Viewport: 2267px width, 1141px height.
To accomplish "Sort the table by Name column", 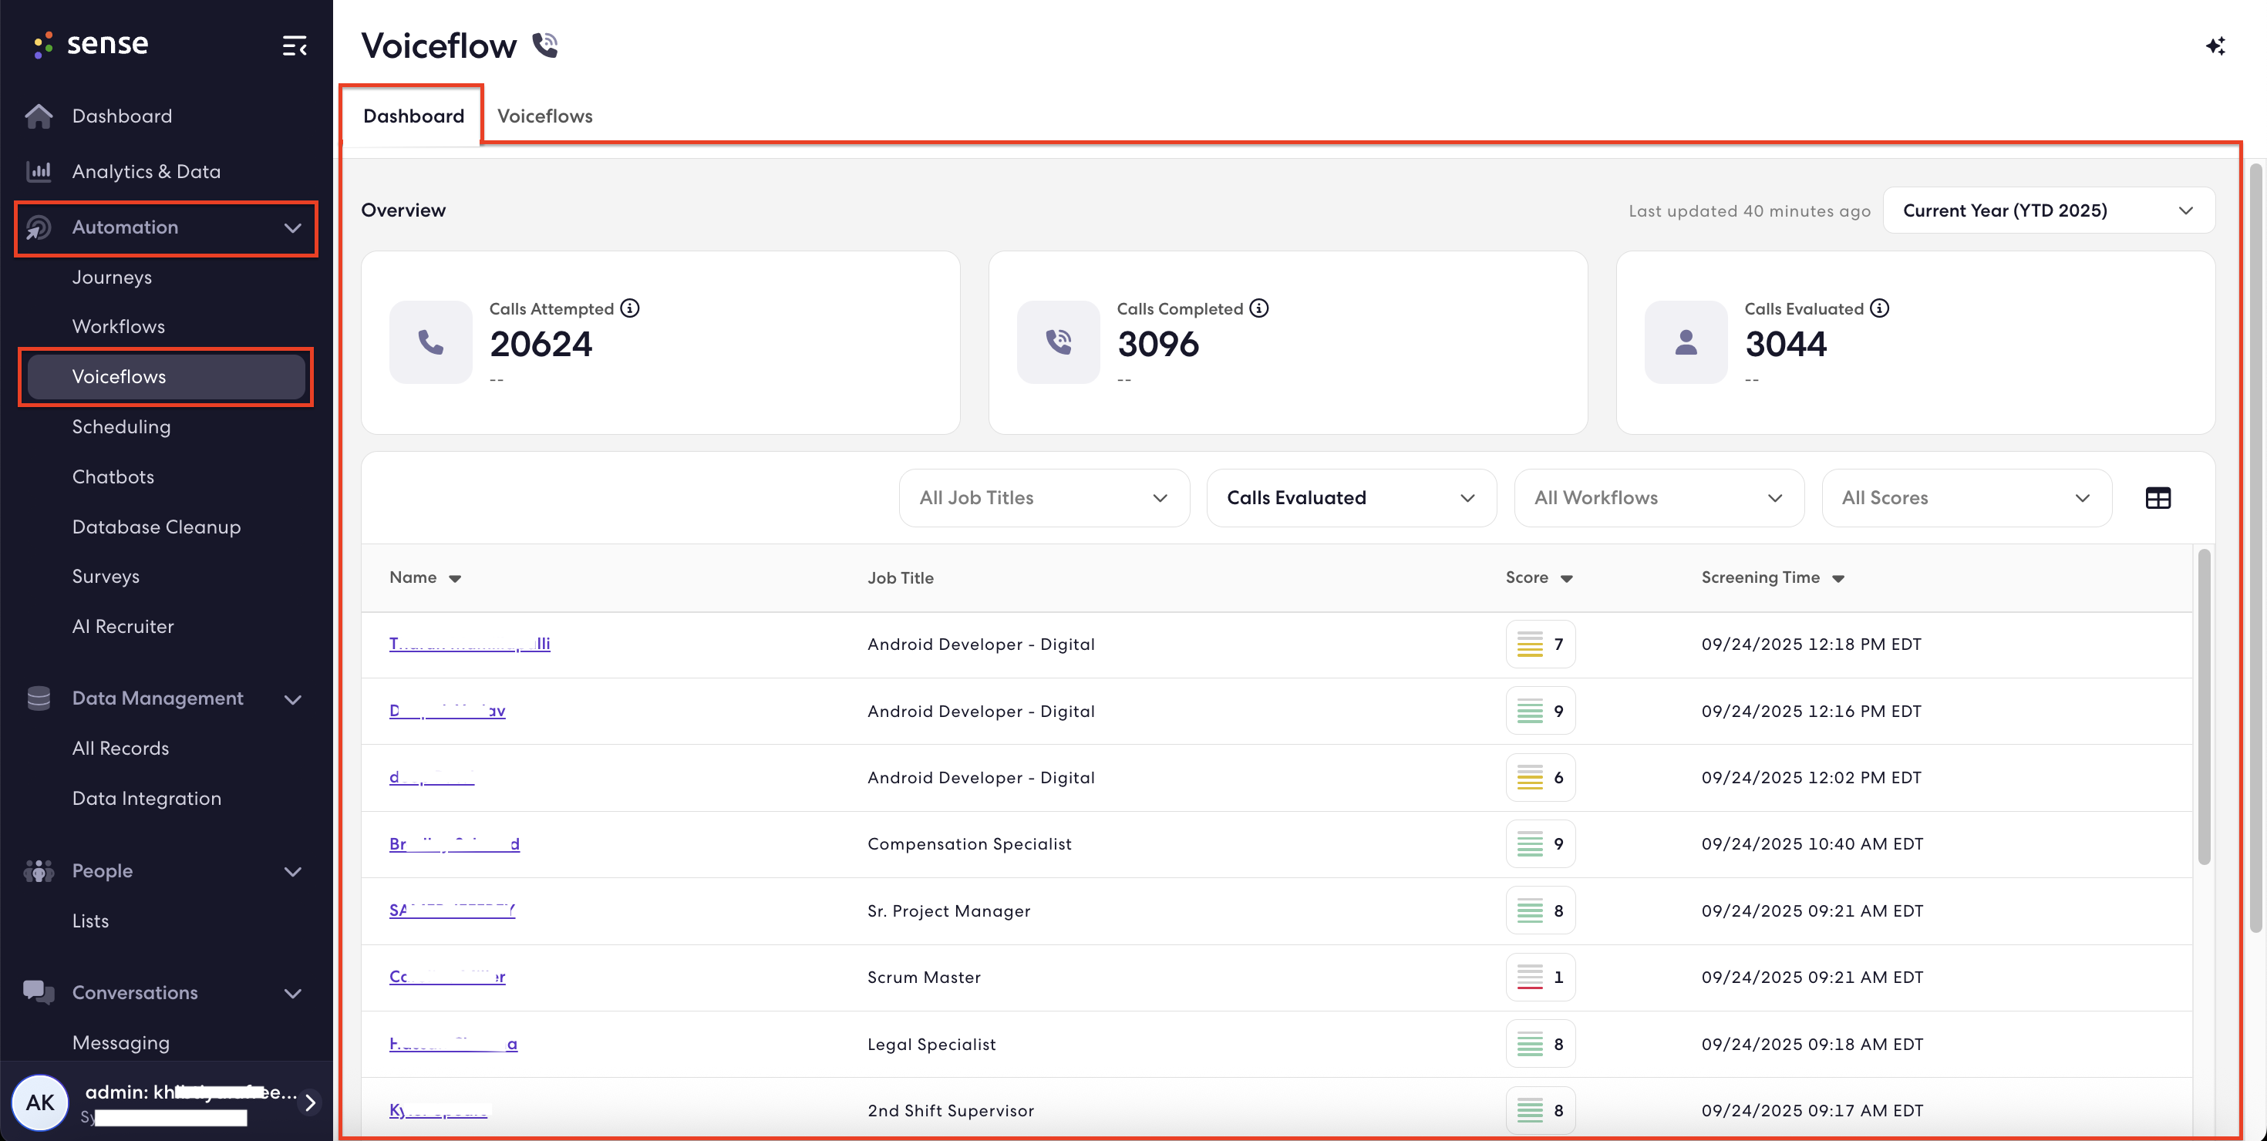I will pyautogui.click(x=425, y=578).
